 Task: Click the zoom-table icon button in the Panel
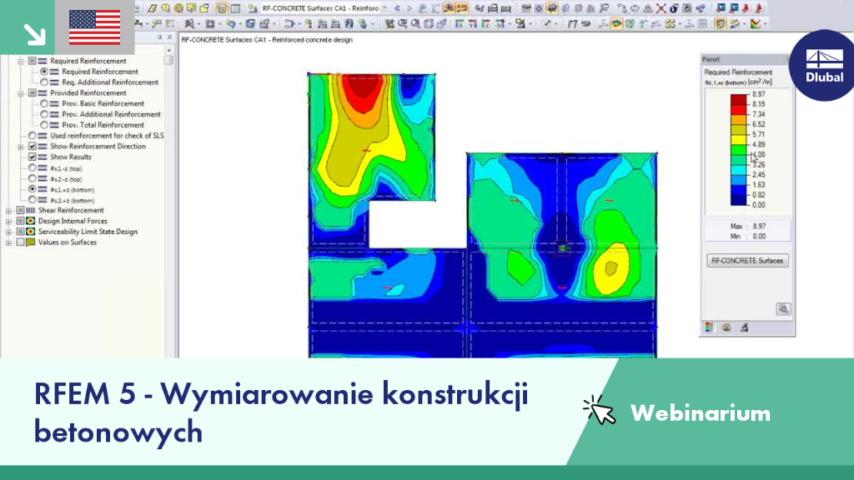(x=783, y=309)
